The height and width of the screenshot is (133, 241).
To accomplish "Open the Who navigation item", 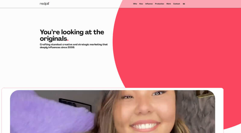I will [x=135, y=4].
